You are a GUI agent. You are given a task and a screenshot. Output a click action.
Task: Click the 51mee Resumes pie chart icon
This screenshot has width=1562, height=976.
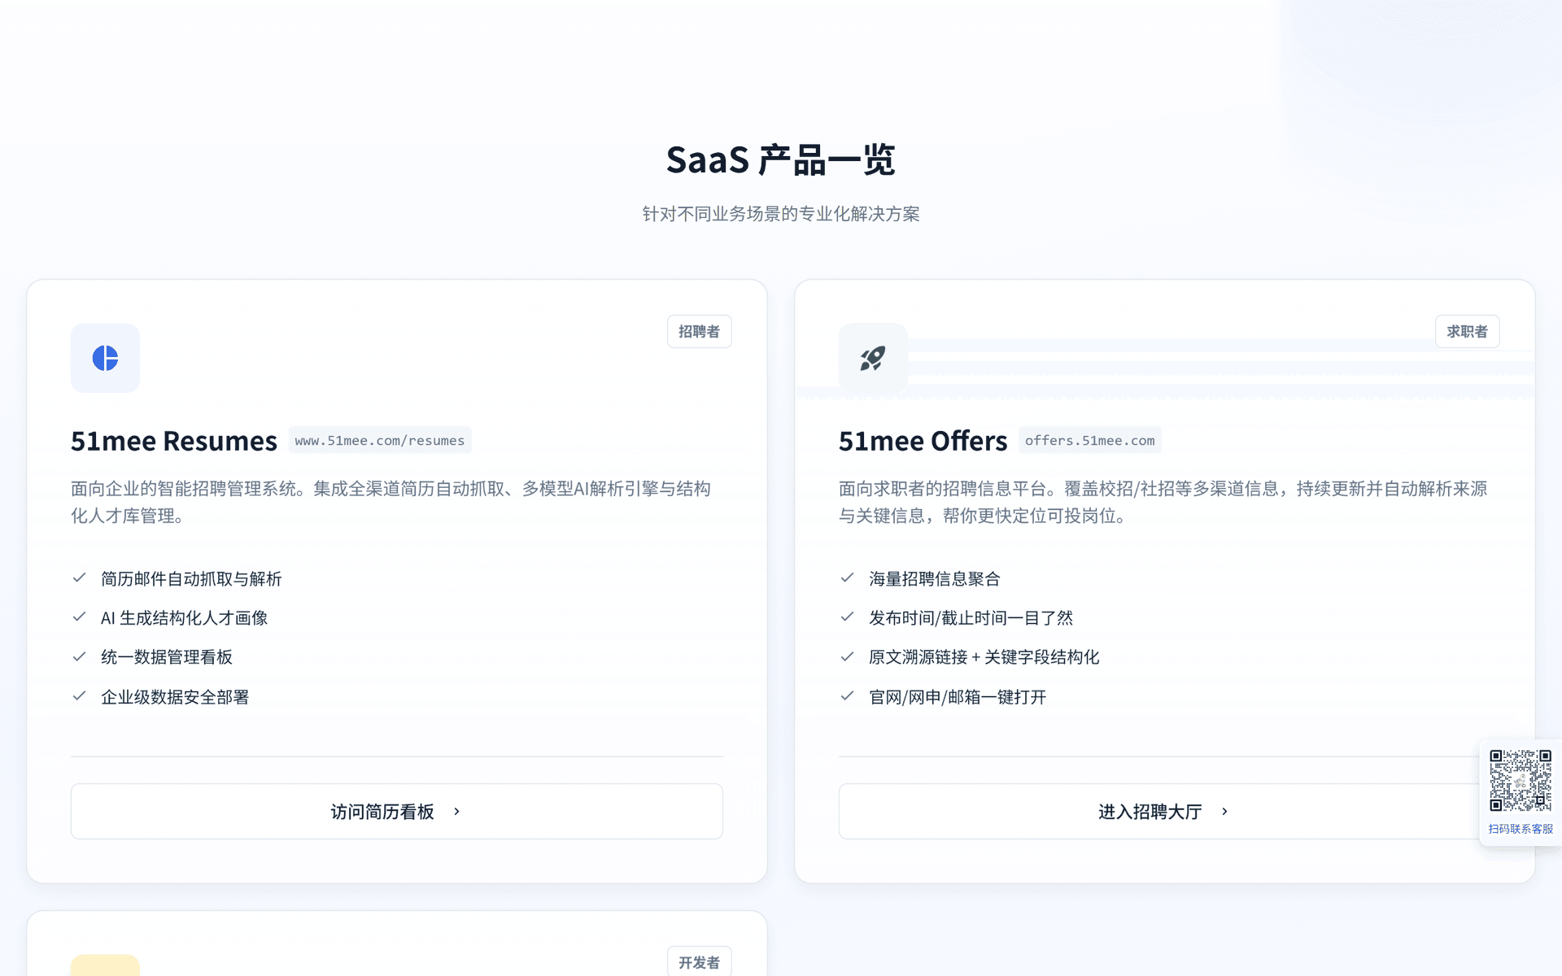105,358
